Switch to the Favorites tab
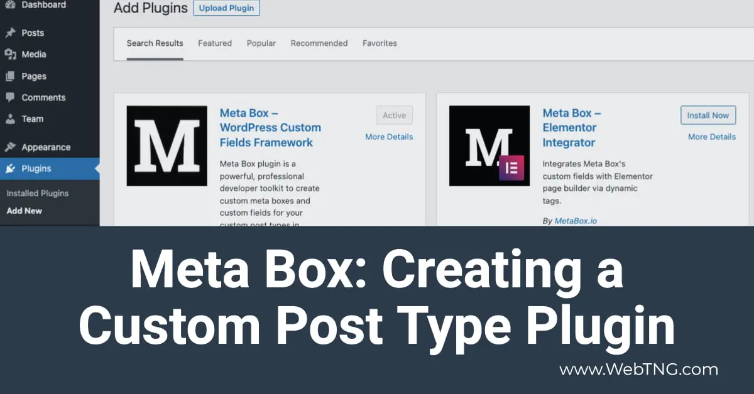The height and width of the screenshot is (394, 754). 380,43
